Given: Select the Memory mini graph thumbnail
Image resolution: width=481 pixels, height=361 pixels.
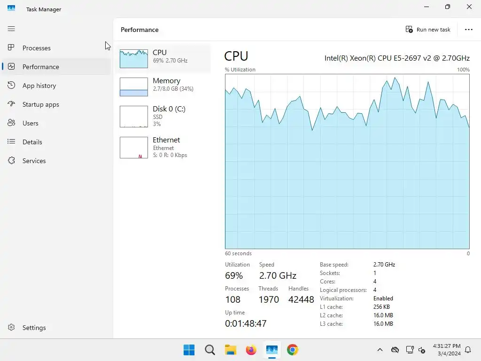Looking at the screenshot, I should [x=134, y=87].
